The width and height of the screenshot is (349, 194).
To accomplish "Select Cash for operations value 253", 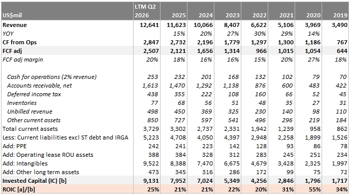I will coord(152,77).
